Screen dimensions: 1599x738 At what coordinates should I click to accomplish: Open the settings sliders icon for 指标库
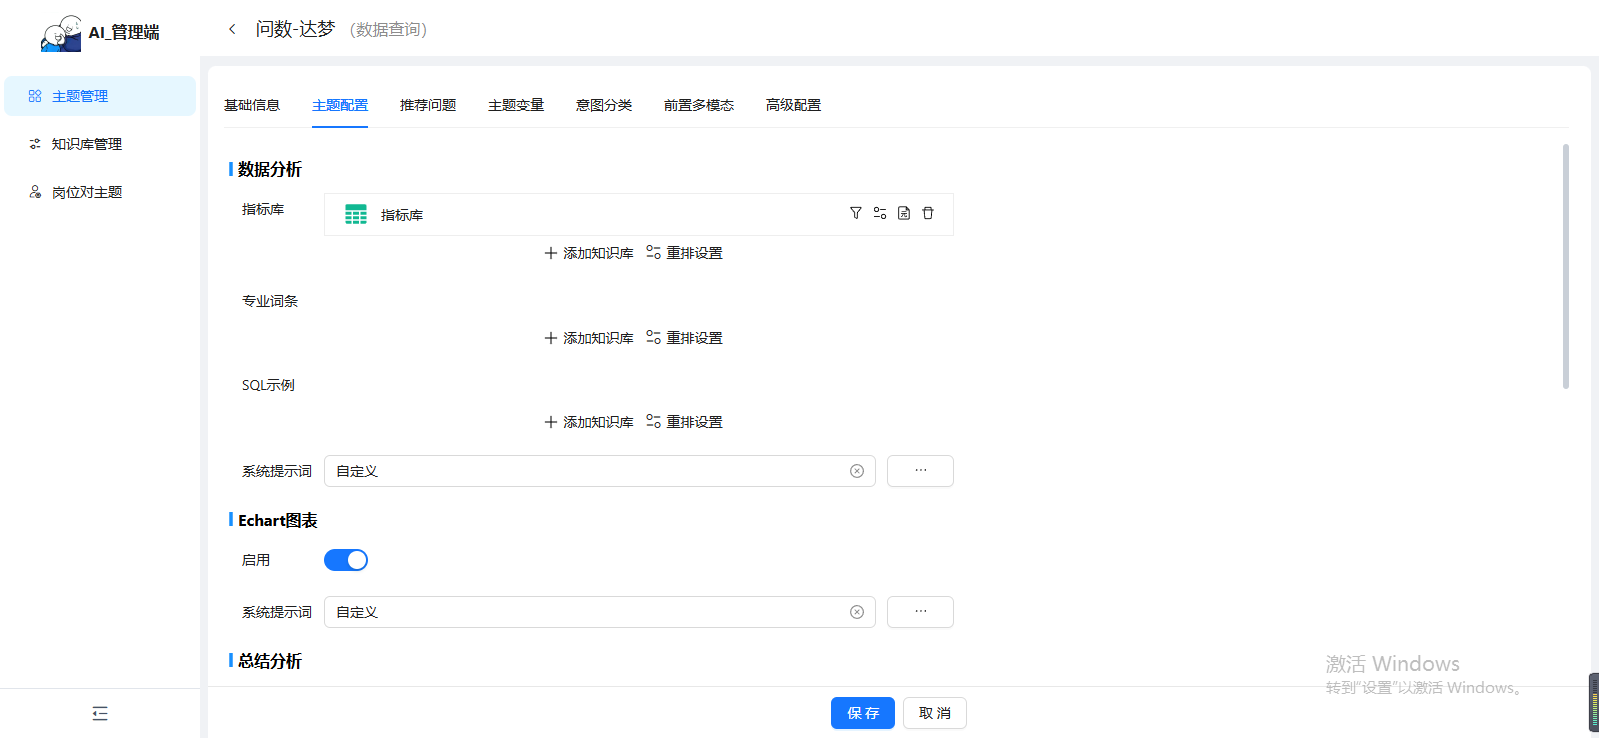pyautogui.click(x=880, y=213)
